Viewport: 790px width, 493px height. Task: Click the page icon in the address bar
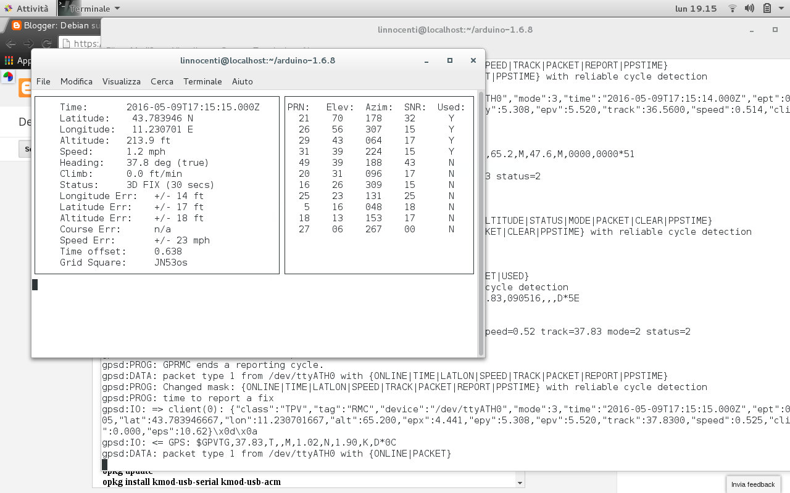[x=65, y=44]
